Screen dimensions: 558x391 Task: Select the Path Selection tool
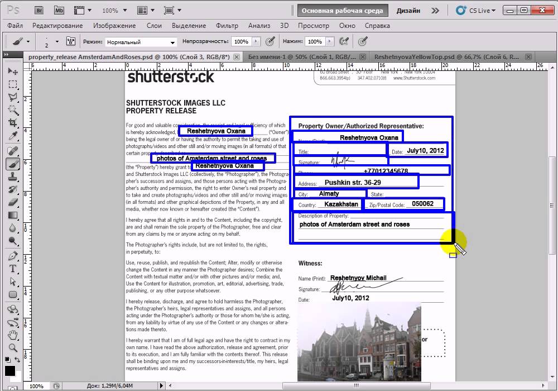(13, 282)
